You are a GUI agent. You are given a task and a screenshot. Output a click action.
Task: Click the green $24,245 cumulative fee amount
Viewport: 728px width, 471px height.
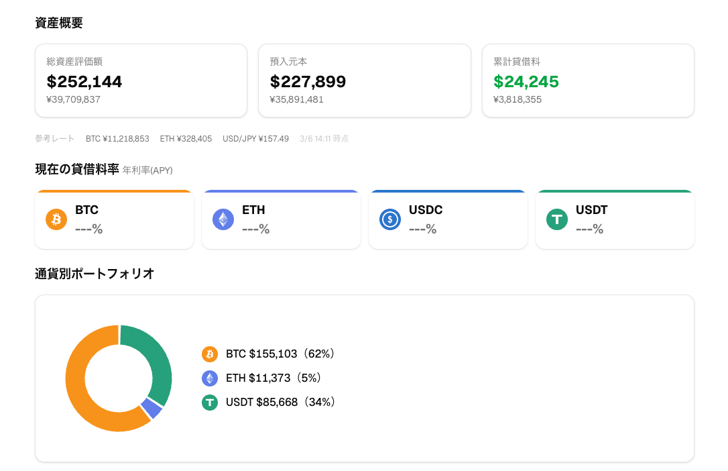[x=526, y=82]
